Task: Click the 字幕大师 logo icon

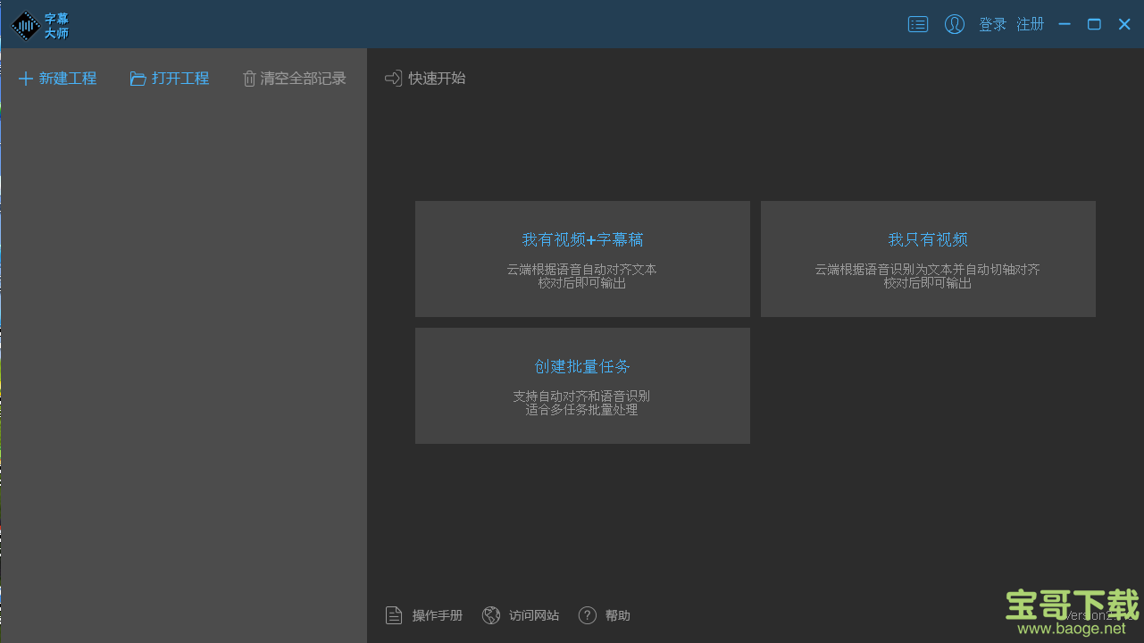Action: click(x=26, y=26)
